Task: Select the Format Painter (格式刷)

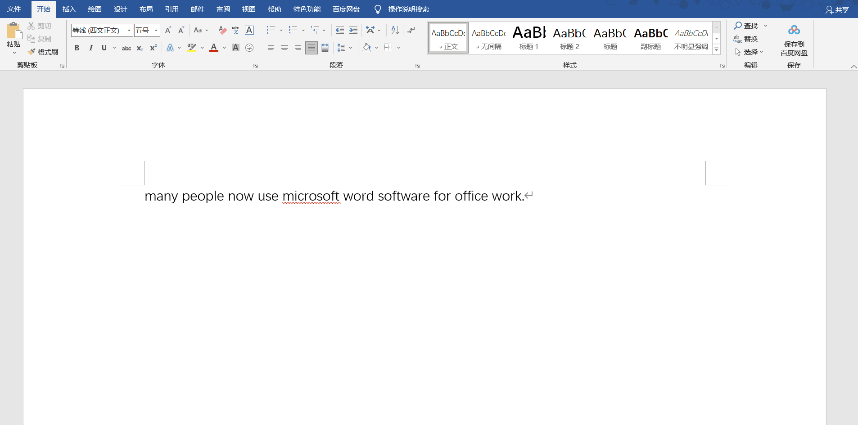Action: coord(43,52)
